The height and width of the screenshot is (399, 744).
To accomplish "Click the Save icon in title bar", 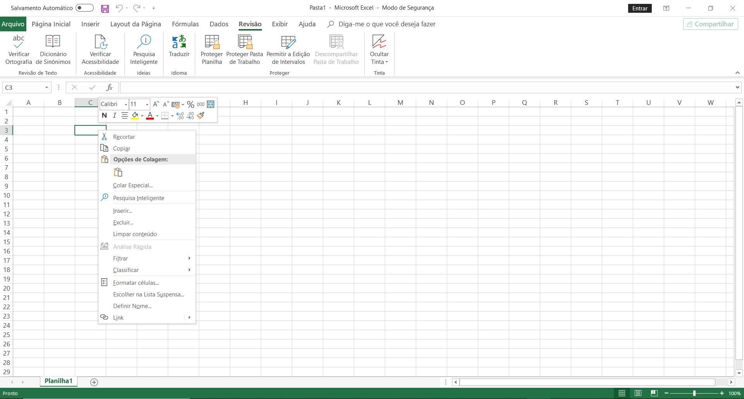I will pos(105,8).
